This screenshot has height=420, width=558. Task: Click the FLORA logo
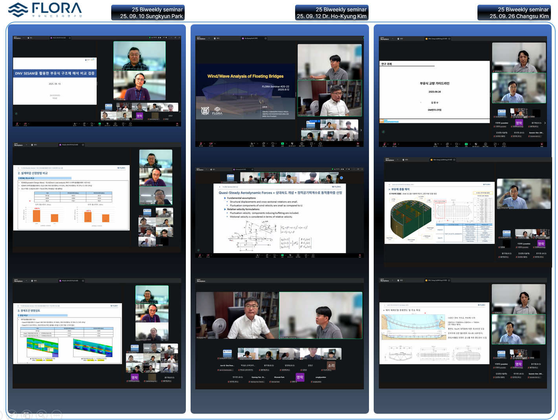[x=45, y=10]
